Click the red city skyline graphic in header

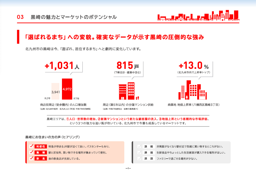point(198,15)
